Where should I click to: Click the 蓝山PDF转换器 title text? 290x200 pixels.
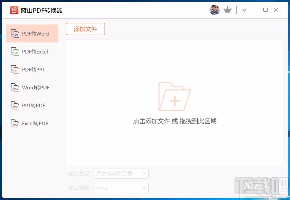(x=42, y=10)
